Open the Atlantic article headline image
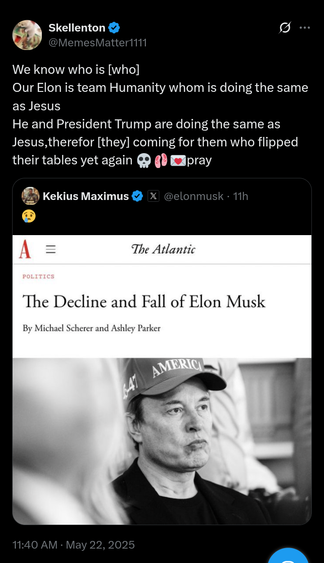 [144, 301]
